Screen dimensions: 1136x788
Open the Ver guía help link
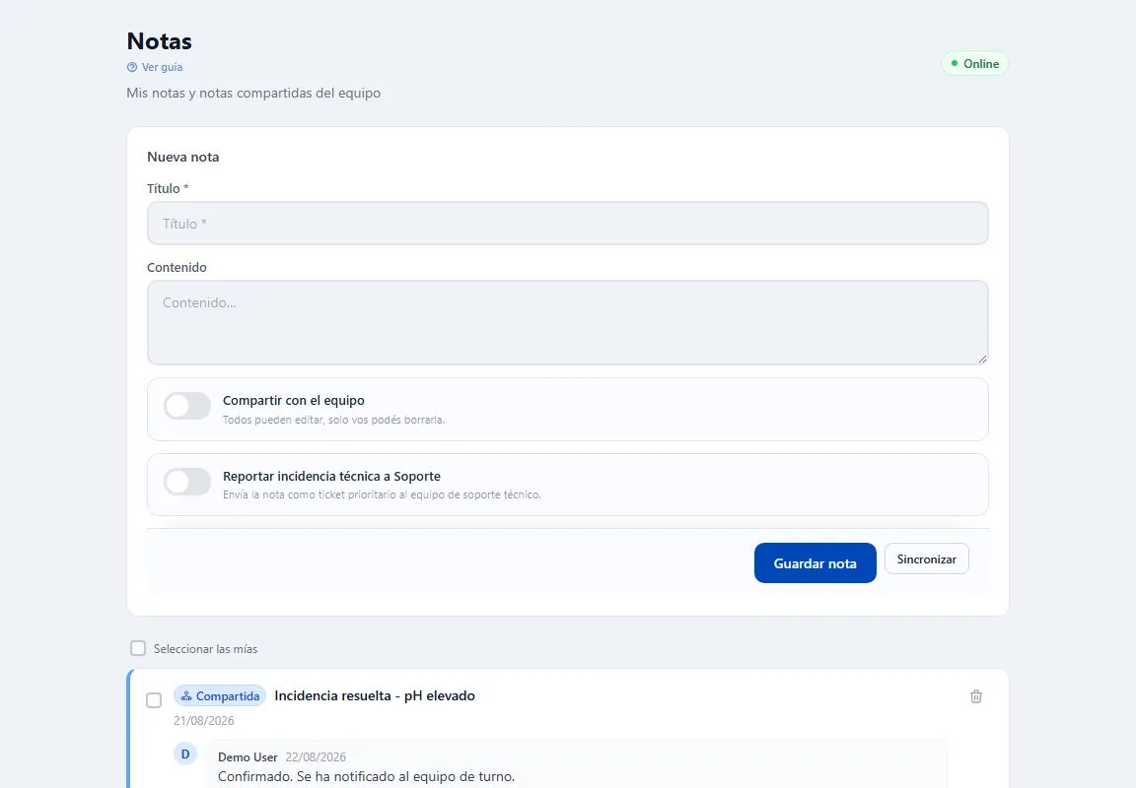154,67
